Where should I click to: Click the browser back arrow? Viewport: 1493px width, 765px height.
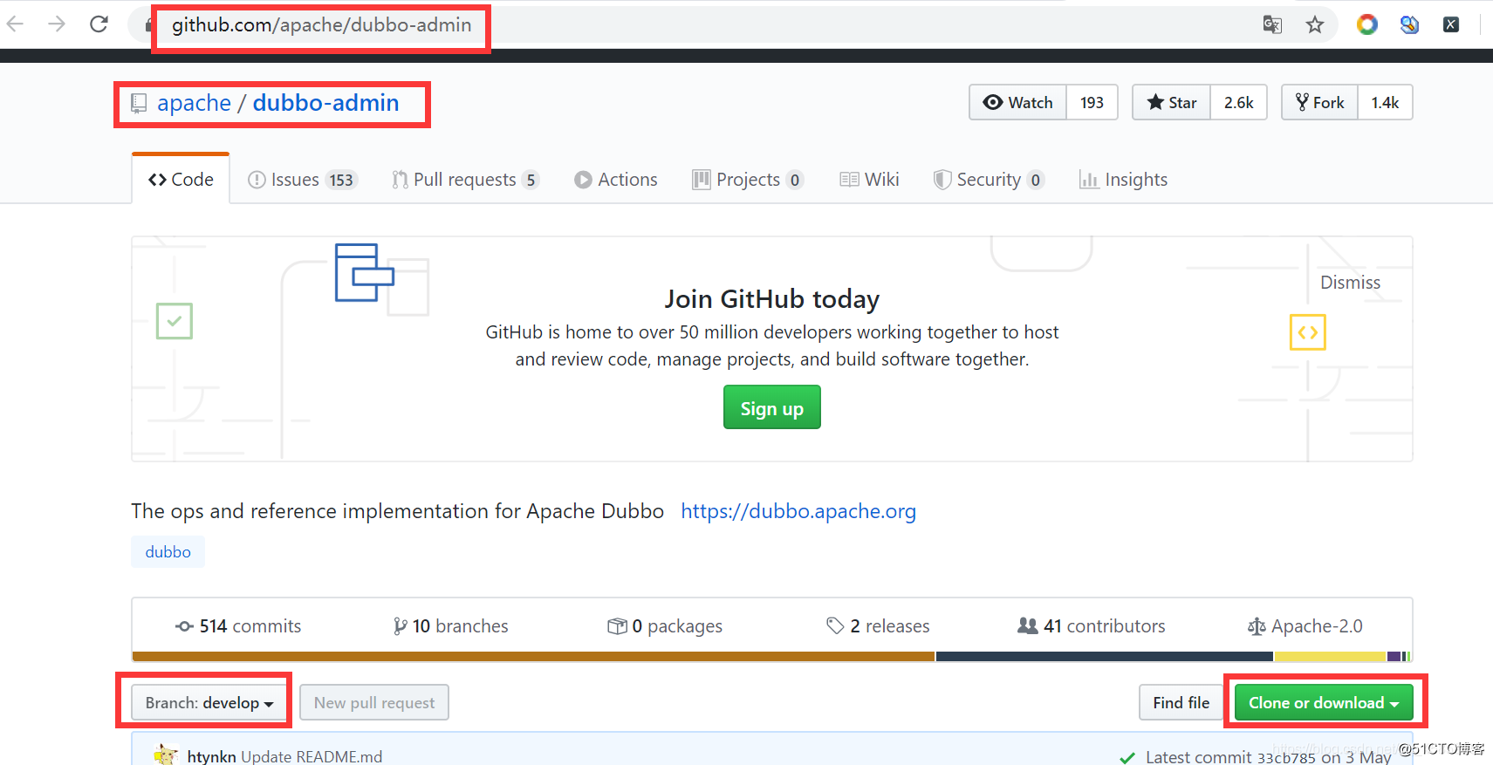(x=16, y=24)
